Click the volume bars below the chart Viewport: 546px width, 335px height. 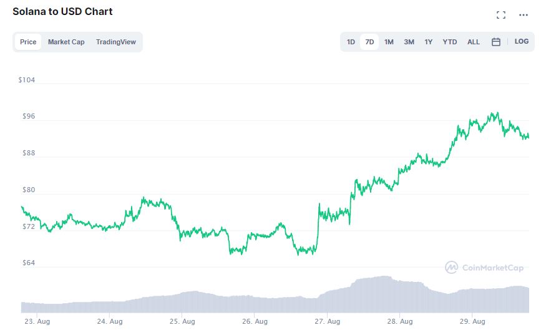(275, 299)
